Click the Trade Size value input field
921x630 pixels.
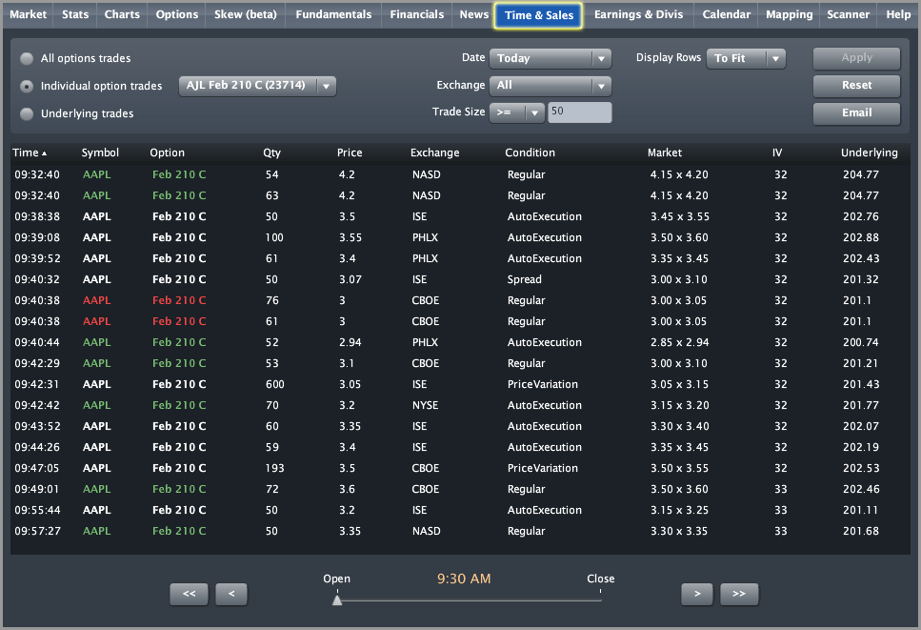tap(580, 112)
